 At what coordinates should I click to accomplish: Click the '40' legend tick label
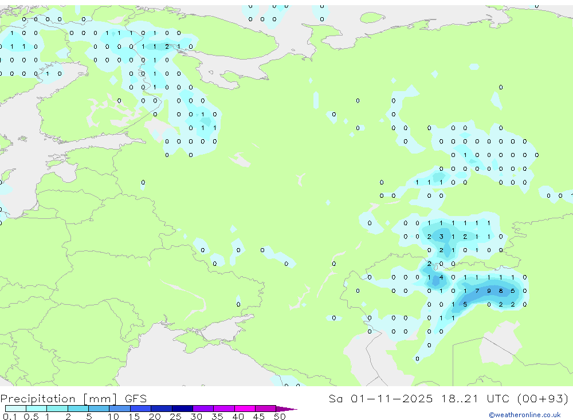(x=238, y=417)
